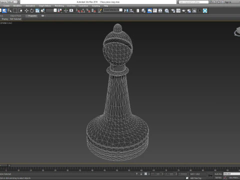Activate Select and Rotate tool
The image size is (240, 180).
pyautogui.click(x=32, y=10)
